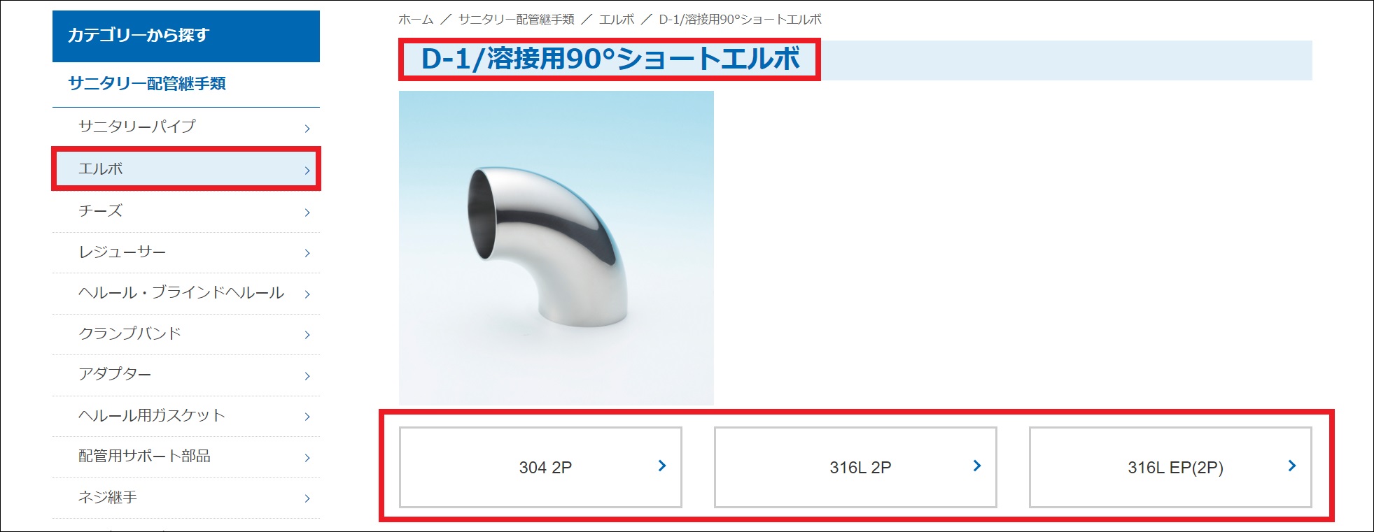Open the 304 2P product variant
The image size is (1374, 532).
pos(540,467)
